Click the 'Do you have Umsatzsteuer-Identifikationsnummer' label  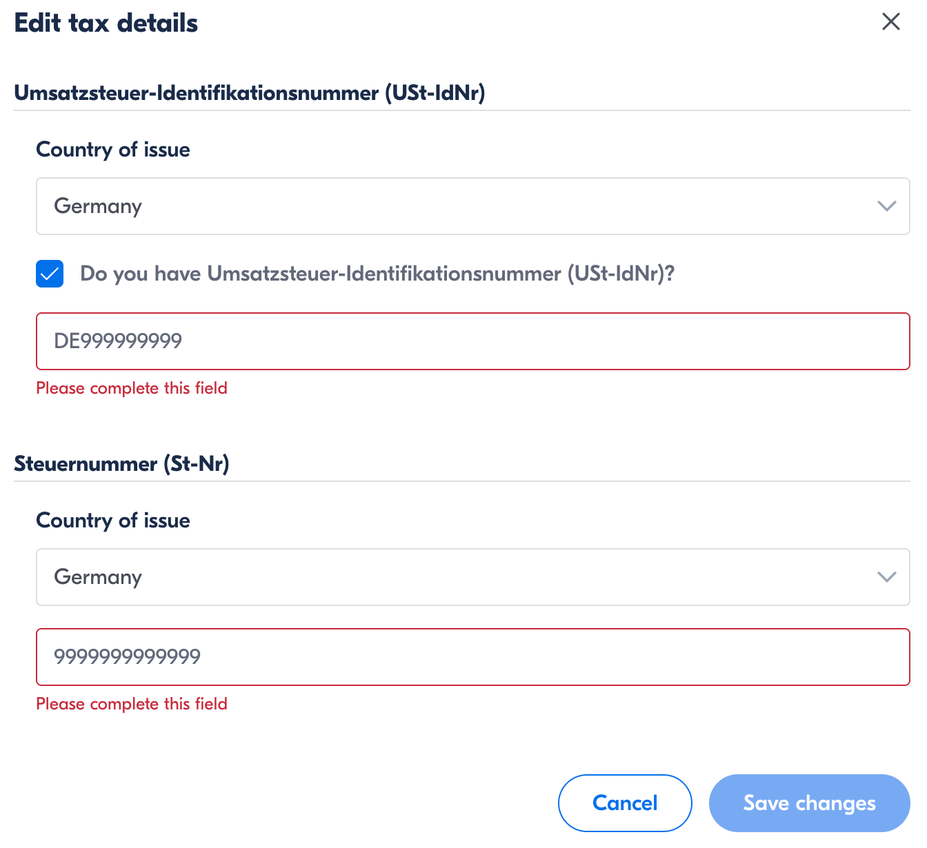[377, 274]
